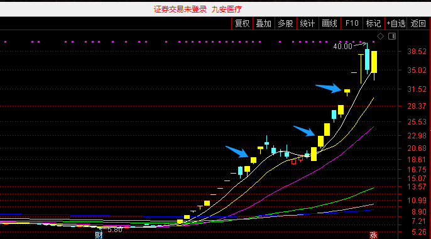Click the 40.00 high price label
The image size is (431, 239).
pyautogui.click(x=342, y=46)
